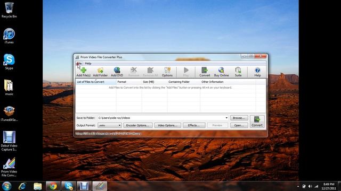Screen dimensions: 341x191
Task: Click the Other Information column header
Action: pos(228,82)
